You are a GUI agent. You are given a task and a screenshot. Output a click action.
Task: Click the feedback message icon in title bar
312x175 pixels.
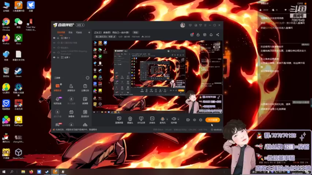[190, 25]
